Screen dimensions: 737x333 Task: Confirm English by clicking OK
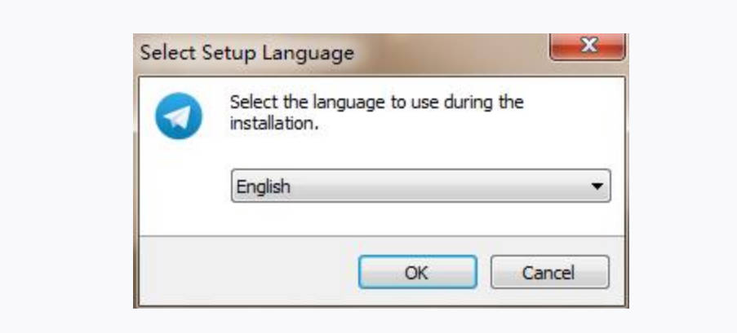417,272
